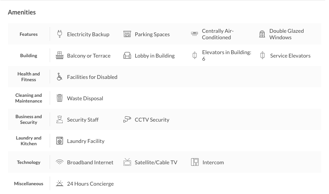
Task: Click the Amenities section heading
Action: [x=22, y=12]
